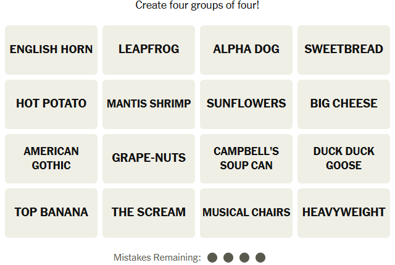Select the TOP BANANA tile
The height and width of the screenshot is (265, 395).
(x=51, y=213)
